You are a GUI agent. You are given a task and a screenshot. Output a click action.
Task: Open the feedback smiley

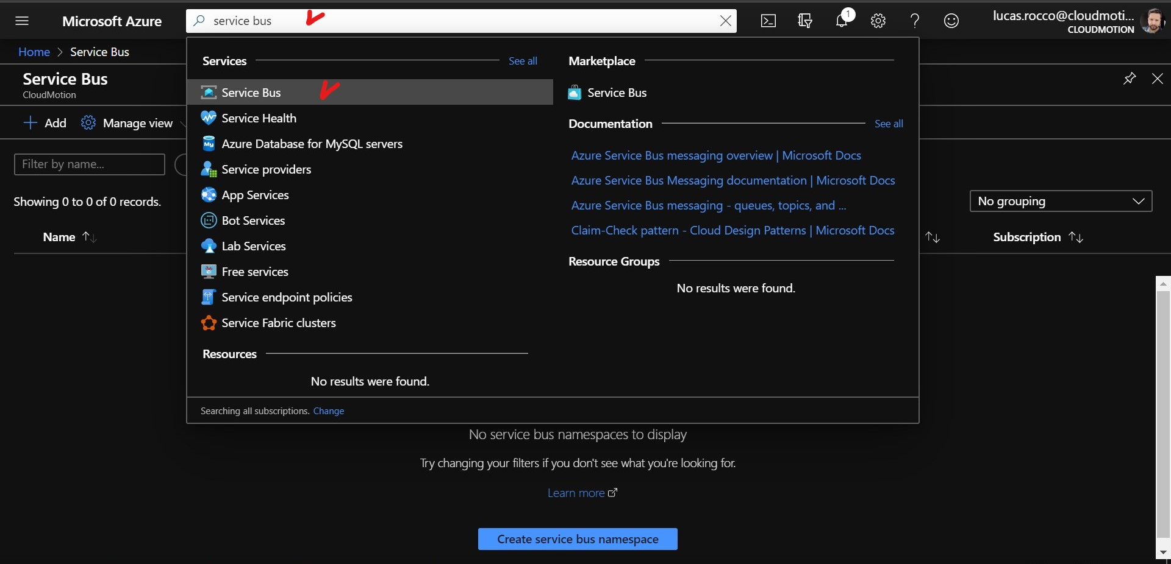951,21
